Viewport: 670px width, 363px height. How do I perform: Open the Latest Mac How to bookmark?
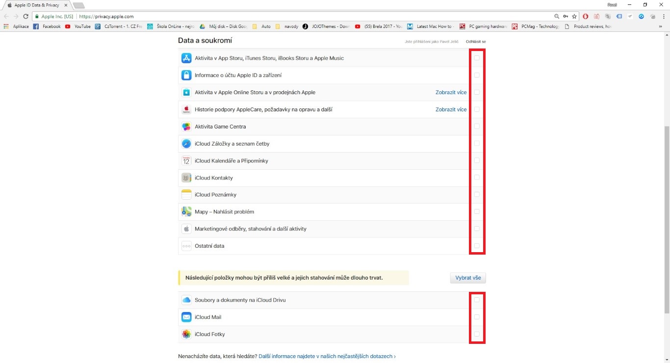(431, 26)
